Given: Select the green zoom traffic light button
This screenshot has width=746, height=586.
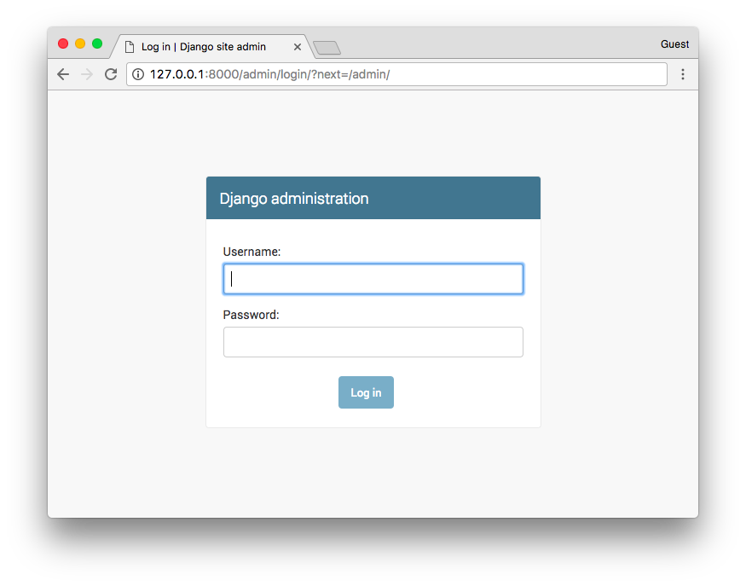Looking at the screenshot, I should [97, 43].
